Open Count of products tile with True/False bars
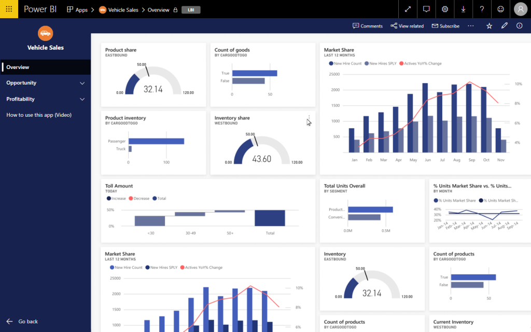Image resolution: width=531 pixels, height=332 pixels. [480, 279]
